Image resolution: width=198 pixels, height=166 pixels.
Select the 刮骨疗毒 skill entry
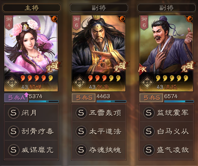31,131
